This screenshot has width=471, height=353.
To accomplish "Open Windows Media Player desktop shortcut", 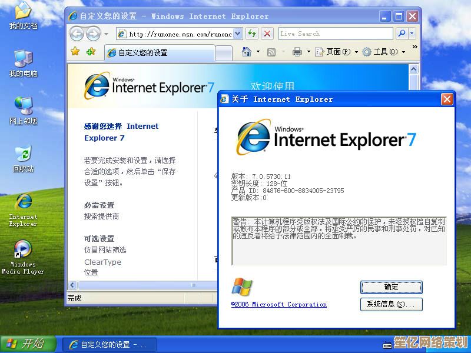I will tap(23, 249).
